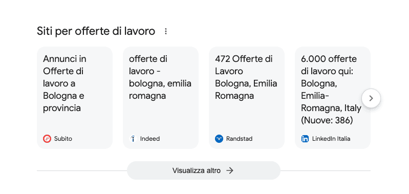The height and width of the screenshot is (194, 409).
Task: Open the "offerte di lavoro - bologna, emilia romagna" title
Action: point(160,77)
